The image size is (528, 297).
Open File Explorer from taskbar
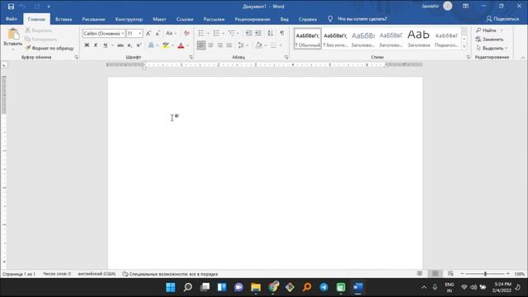coord(256,287)
